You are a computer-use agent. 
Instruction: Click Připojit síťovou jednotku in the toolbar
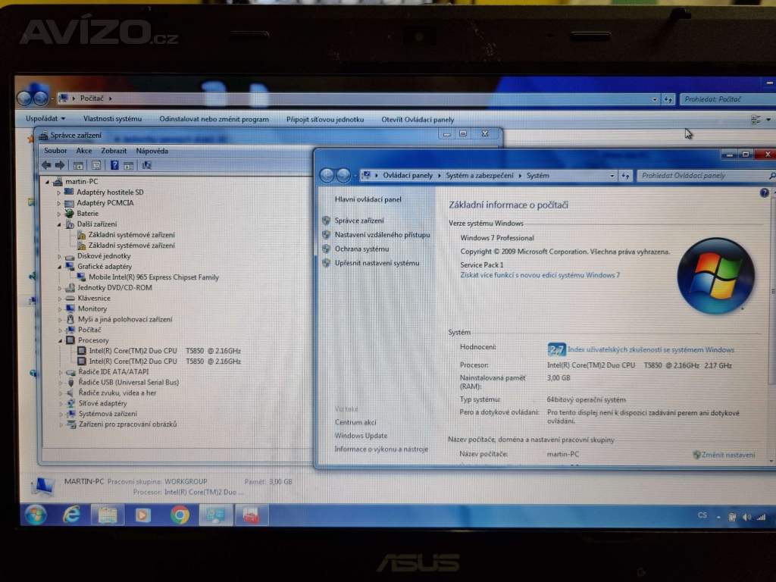324,119
